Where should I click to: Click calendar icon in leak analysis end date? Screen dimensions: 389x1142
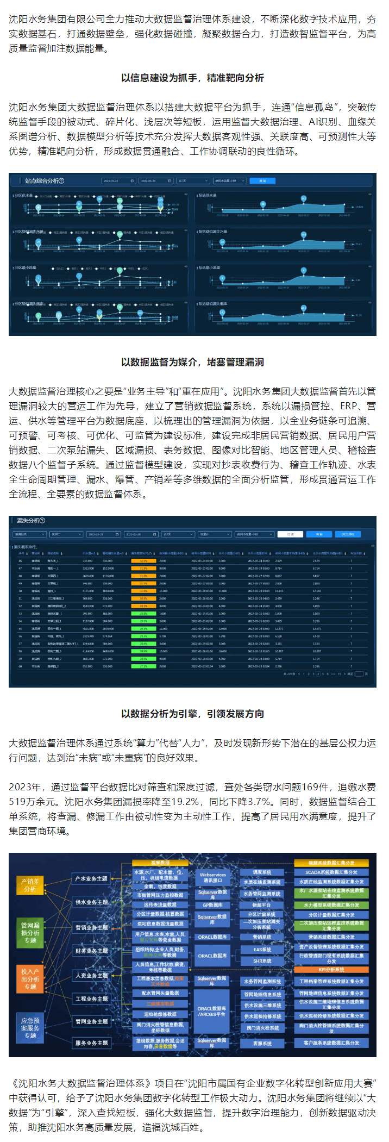tap(154, 534)
